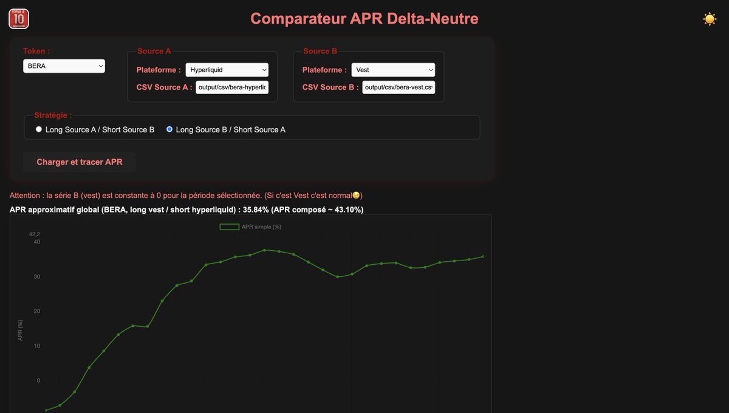Open the Token dropdown showing BERA
This screenshot has width=729, height=413.
pyautogui.click(x=64, y=66)
